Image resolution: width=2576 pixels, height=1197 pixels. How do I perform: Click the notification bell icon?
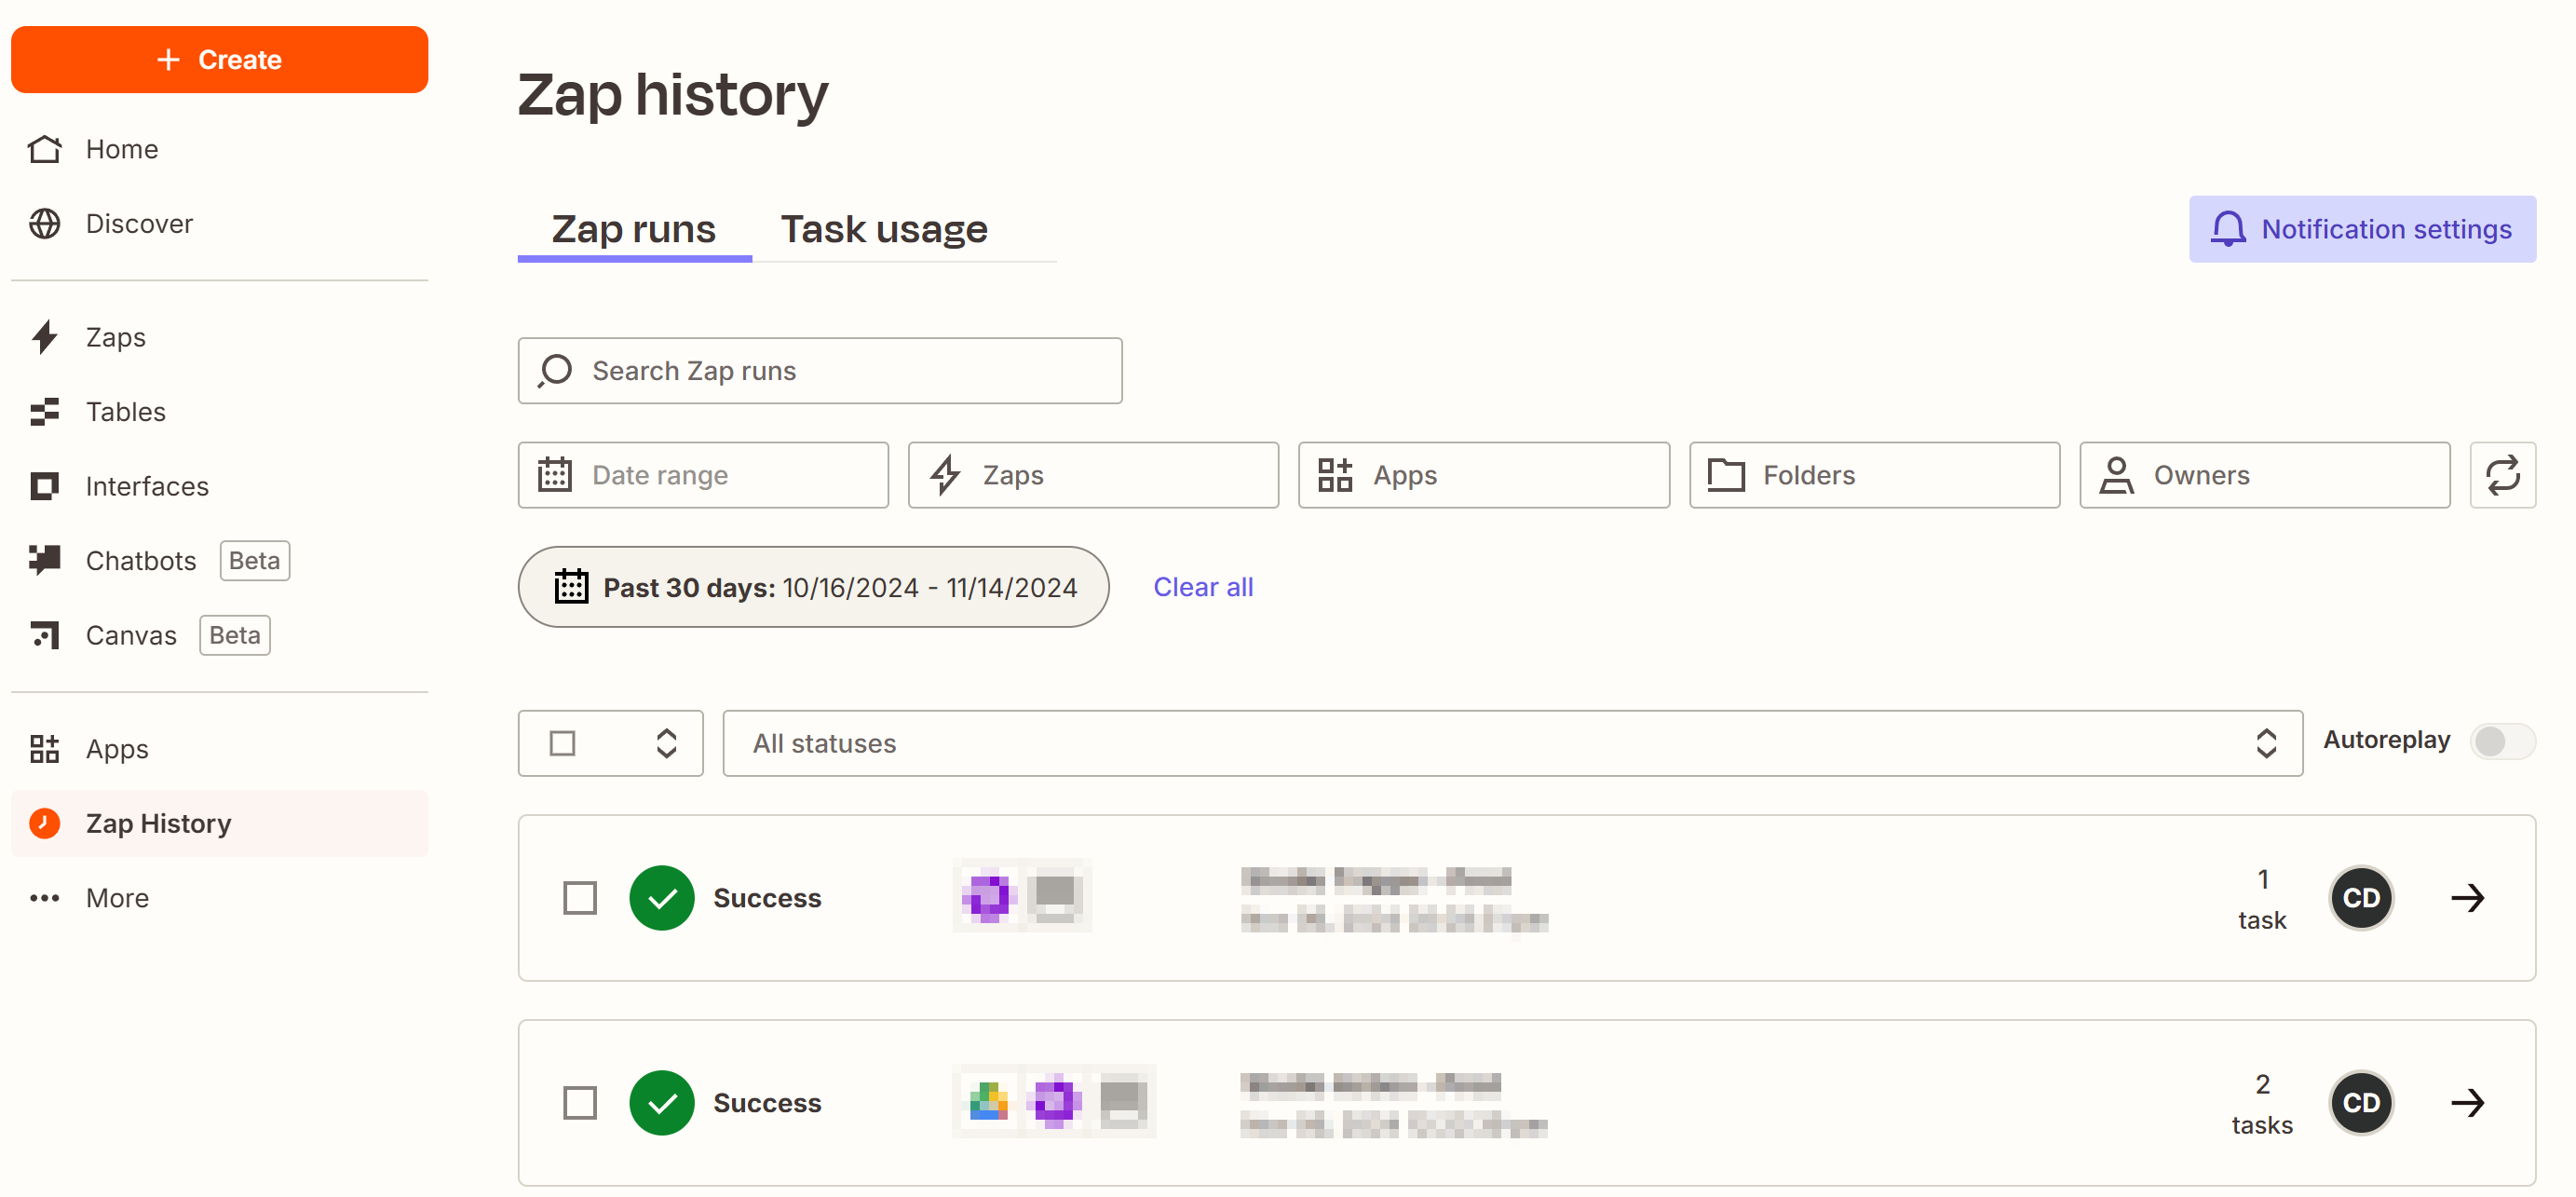click(x=2228, y=229)
